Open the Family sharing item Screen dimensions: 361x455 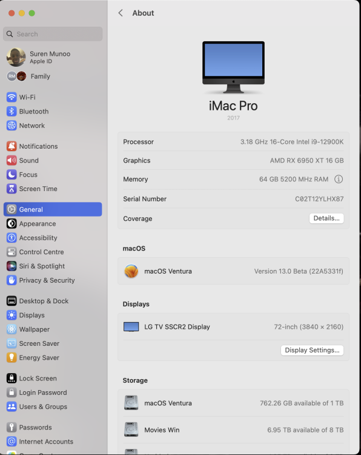53,76
